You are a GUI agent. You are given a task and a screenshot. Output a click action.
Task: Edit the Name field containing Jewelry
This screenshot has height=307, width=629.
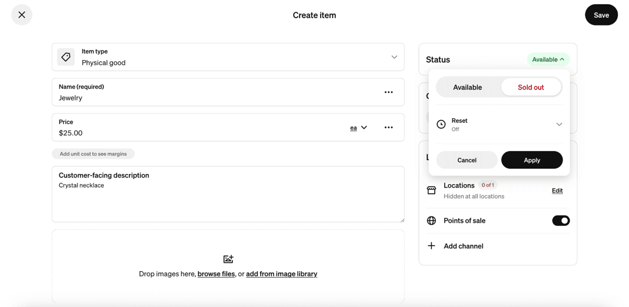pyautogui.click(x=228, y=92)
